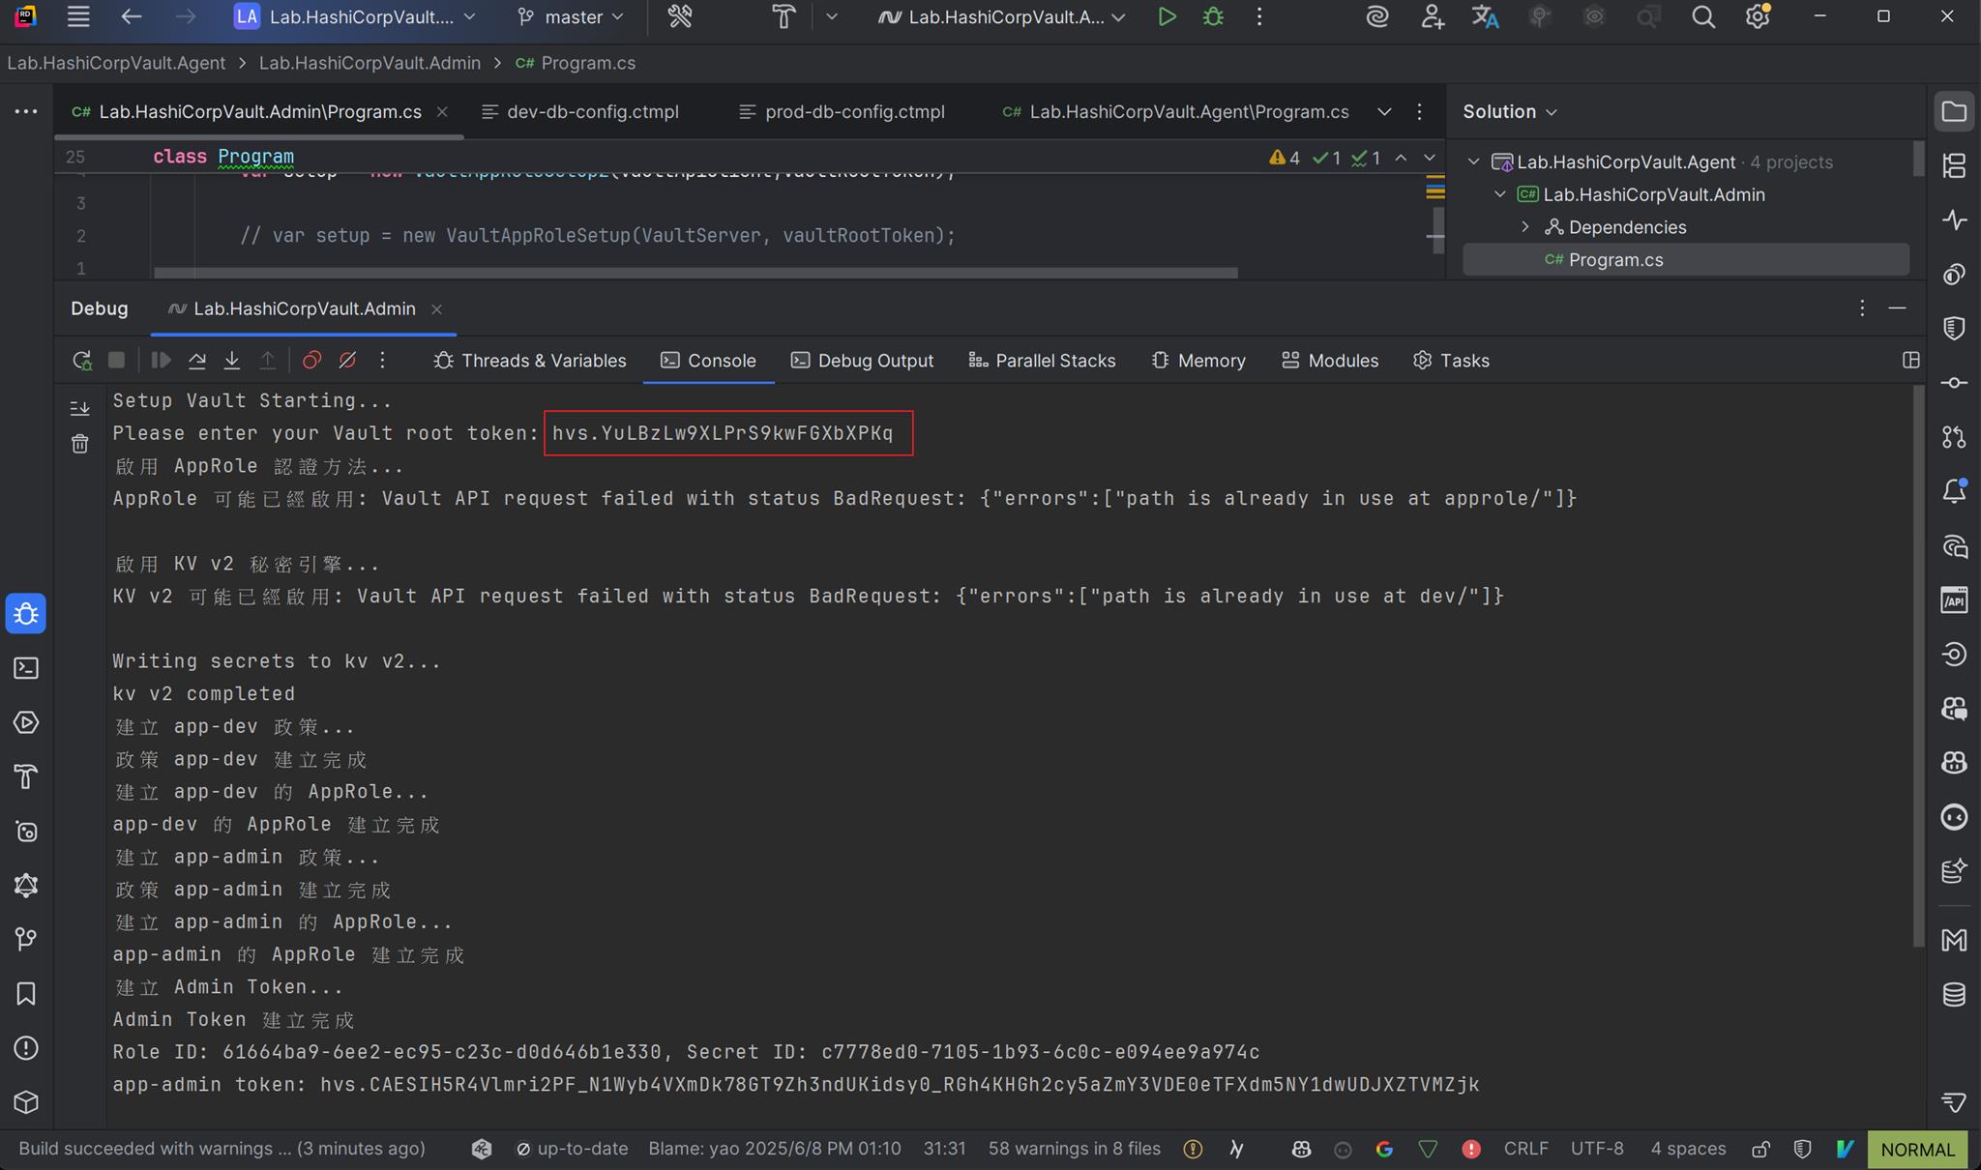Clear console with trash icon
Image resolution: width=1981 pixels, height=1170 pixels.
point(80,444)
